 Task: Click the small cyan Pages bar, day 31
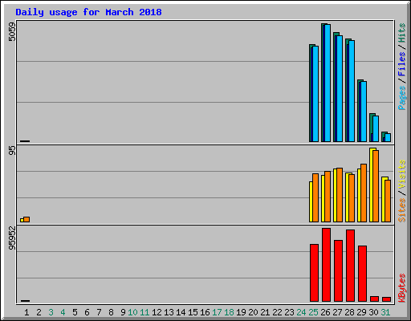click(388, 137)
